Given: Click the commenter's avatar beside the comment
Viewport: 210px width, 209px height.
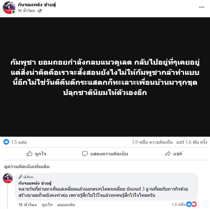Looking at the screenshot, I should 8,178.
